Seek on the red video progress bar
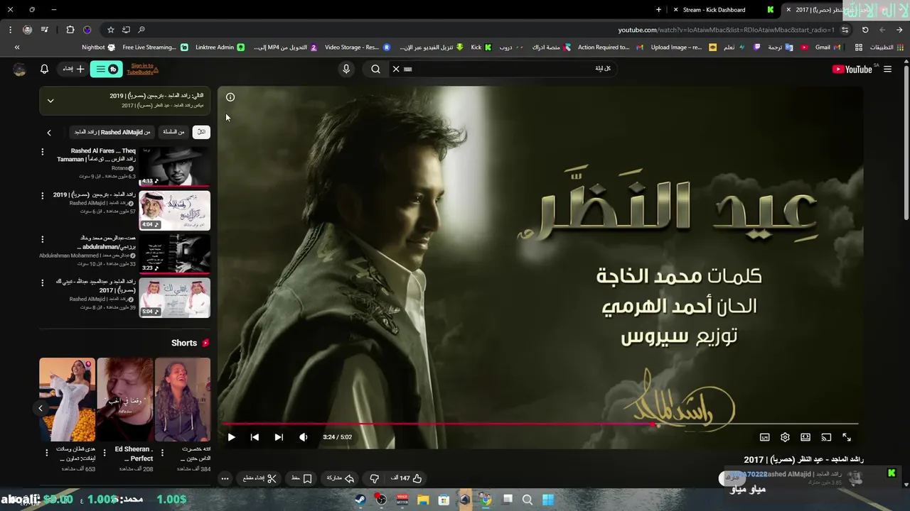 pyautogui.click(x=540, y=424)
